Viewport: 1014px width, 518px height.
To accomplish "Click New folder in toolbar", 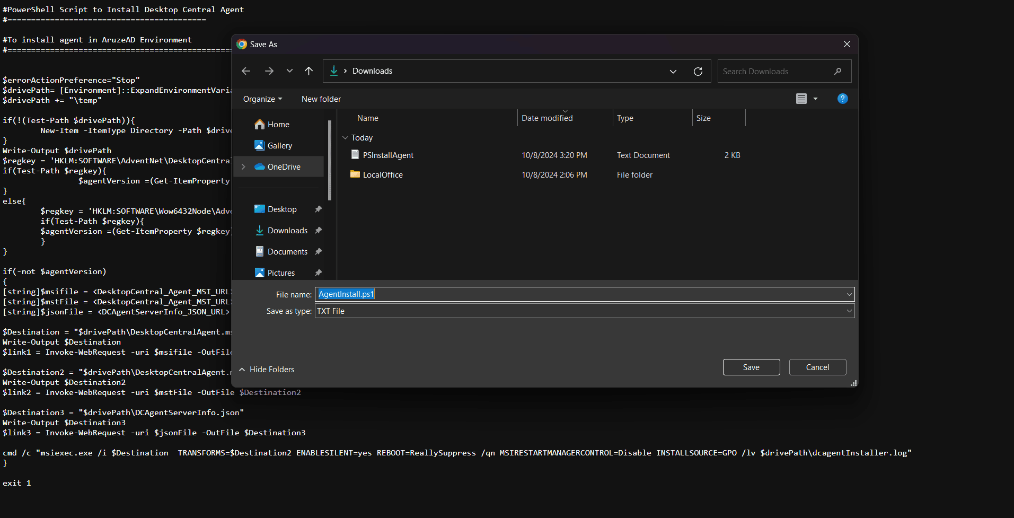I will point(321,99).
